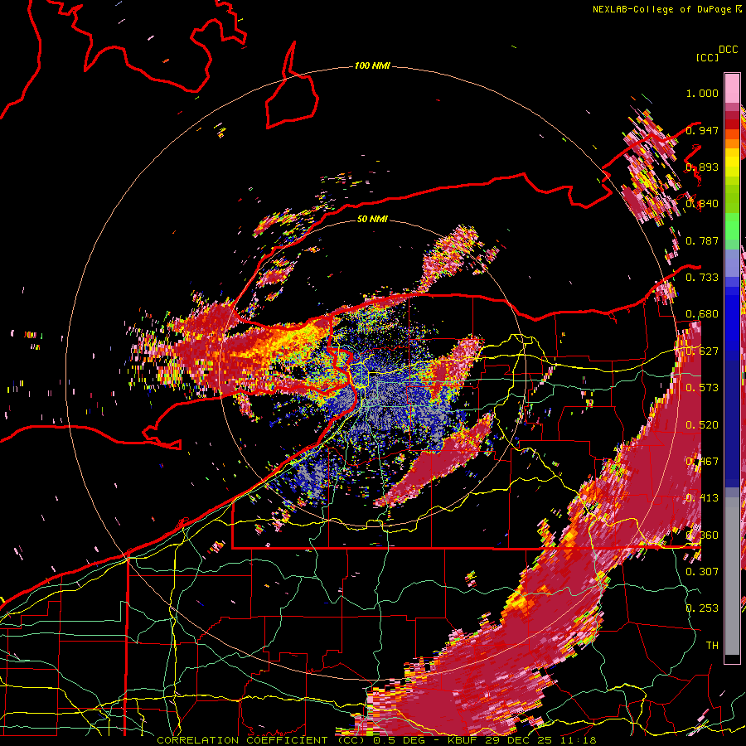Click the DCC product label

728,50
